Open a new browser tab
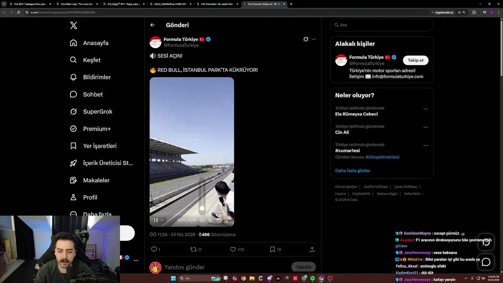 (291, 4)
